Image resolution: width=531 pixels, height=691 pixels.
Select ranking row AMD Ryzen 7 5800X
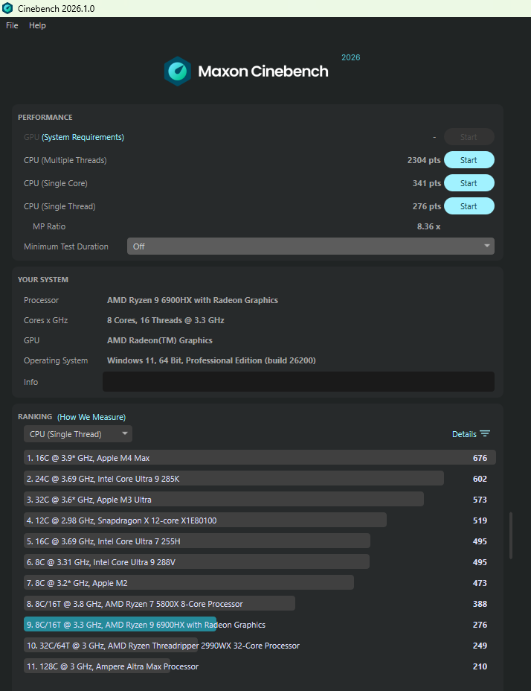pos(260,604)
